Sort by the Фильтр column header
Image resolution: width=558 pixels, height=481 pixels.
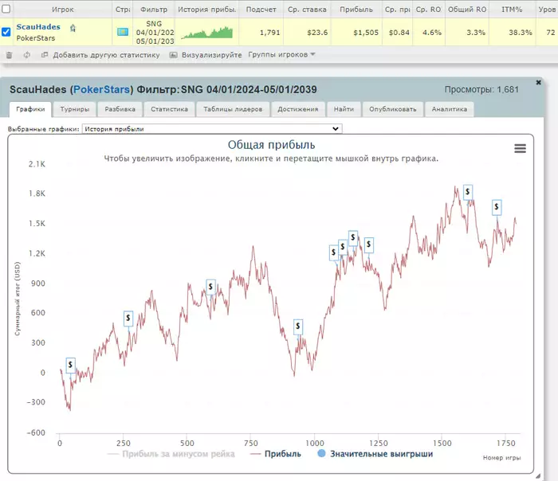pos(154,10)
